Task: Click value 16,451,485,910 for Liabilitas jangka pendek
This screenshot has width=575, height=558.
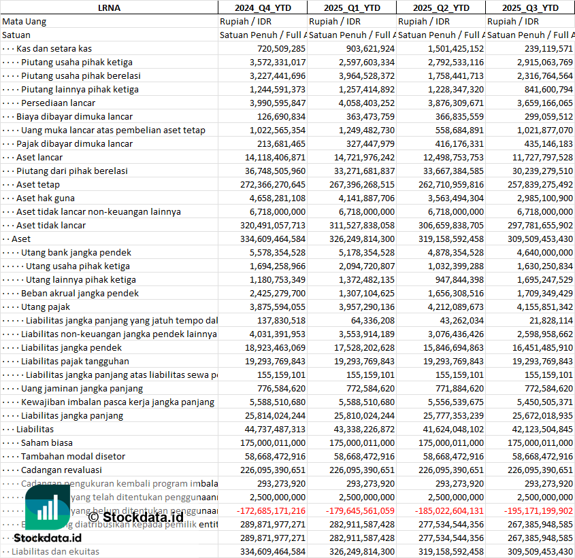Action: (542, 347)
